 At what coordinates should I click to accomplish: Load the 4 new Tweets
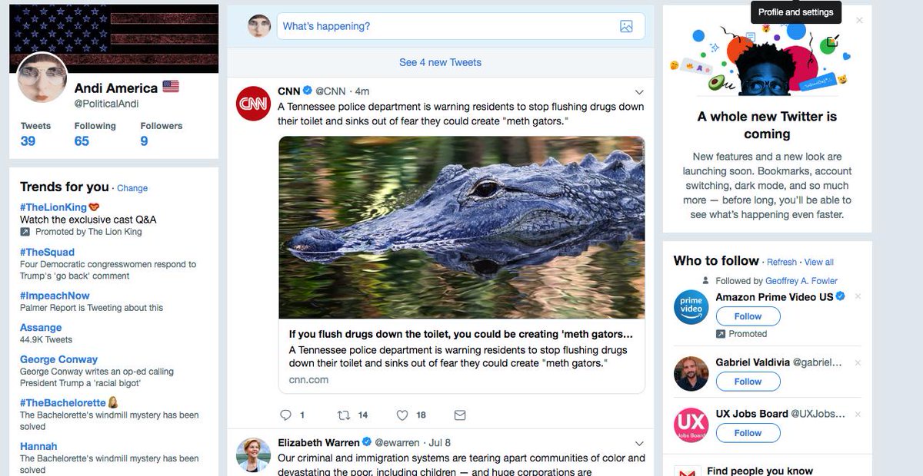point(440,62)
